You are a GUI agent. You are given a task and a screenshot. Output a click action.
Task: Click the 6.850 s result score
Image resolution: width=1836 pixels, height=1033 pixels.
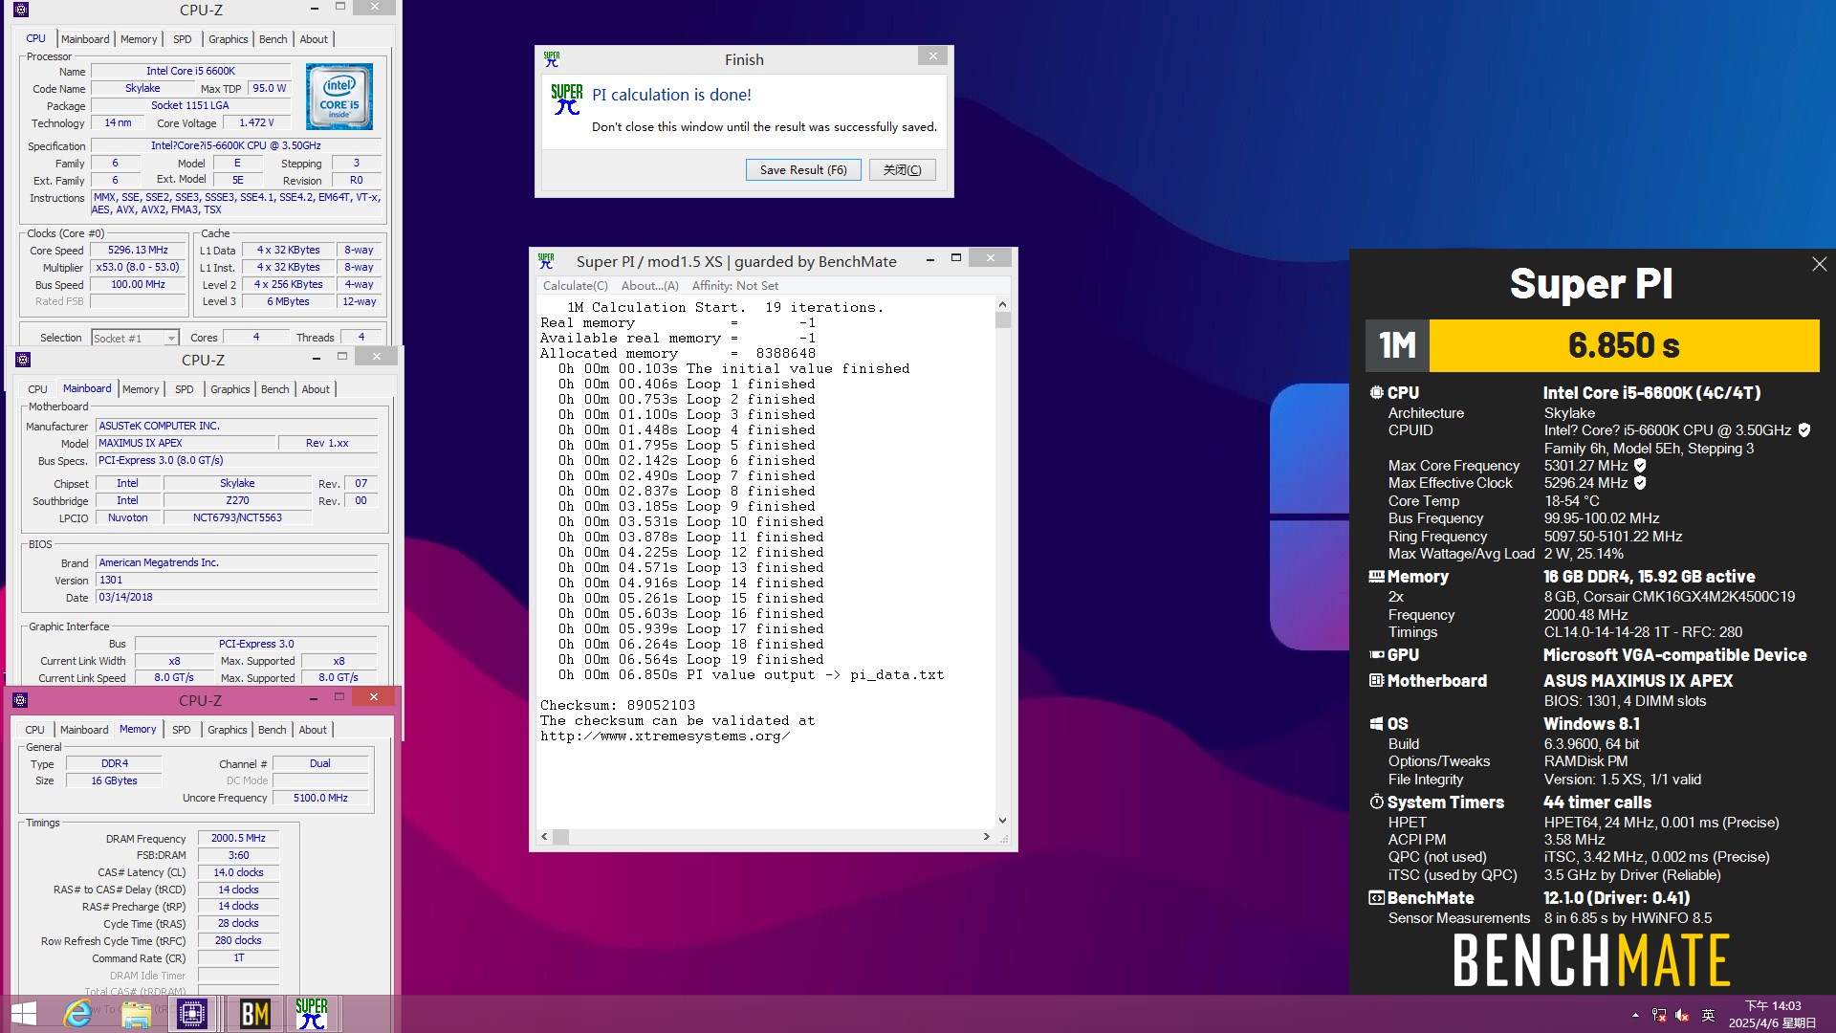pyautogui.click(x=1624, y=345)
